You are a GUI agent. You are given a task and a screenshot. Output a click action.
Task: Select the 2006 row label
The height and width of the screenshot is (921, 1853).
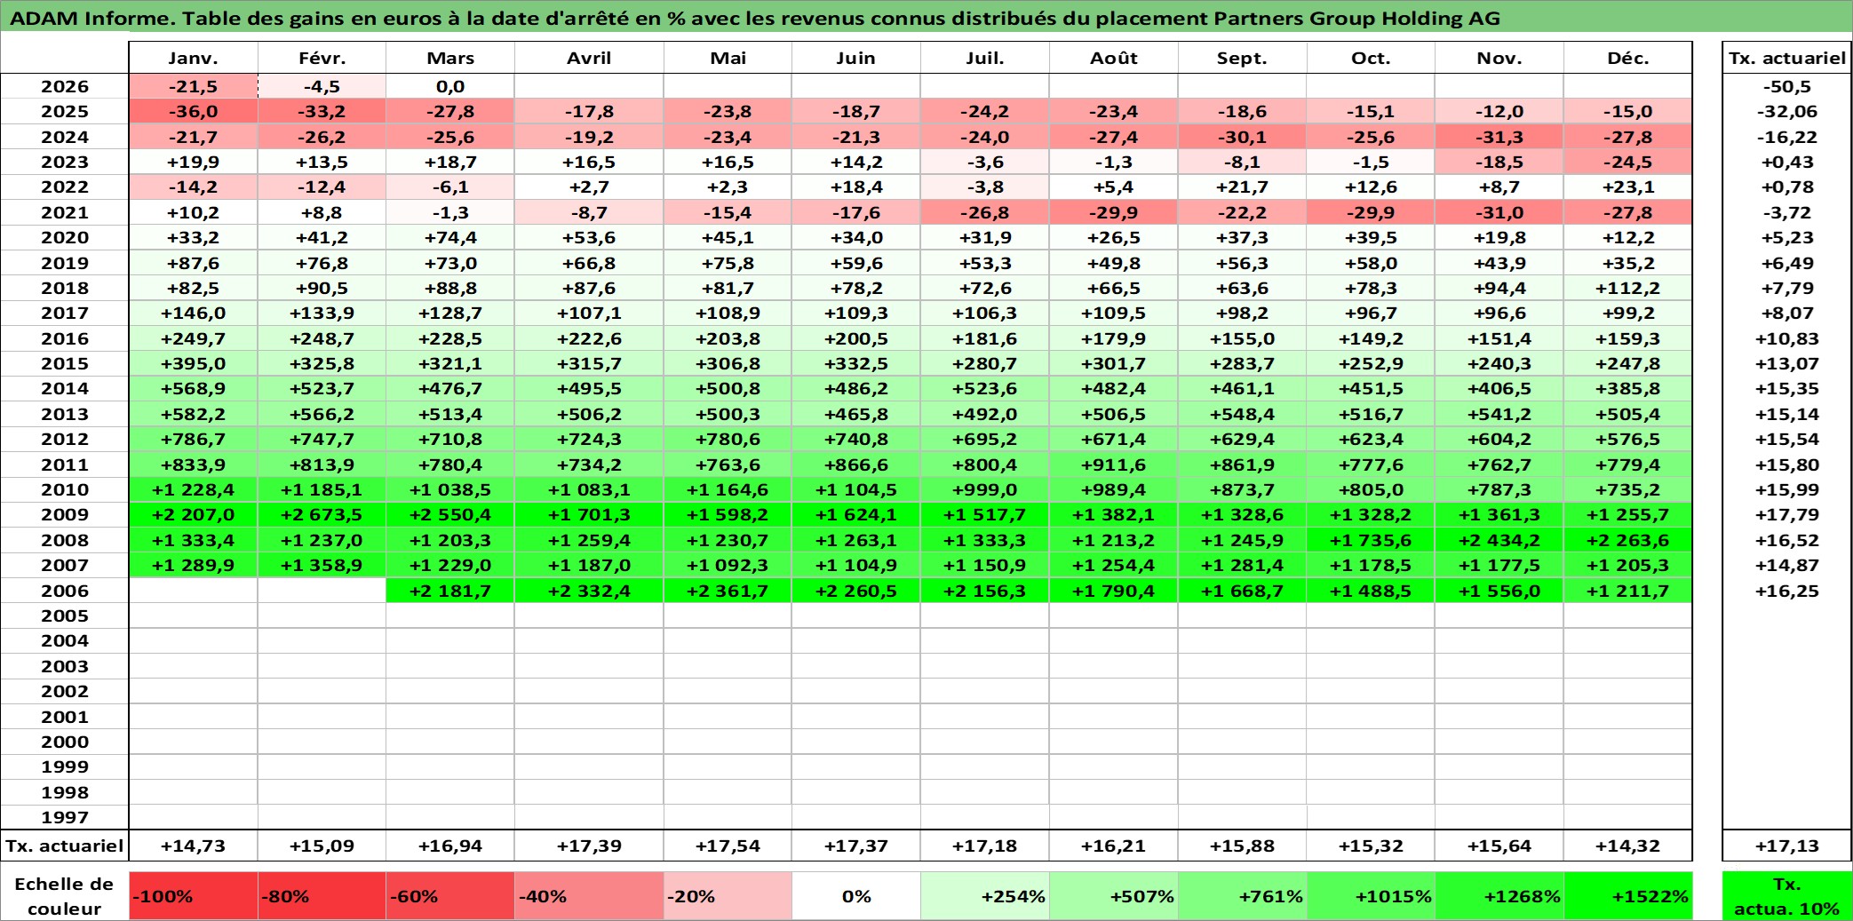(x=65, y=591)
